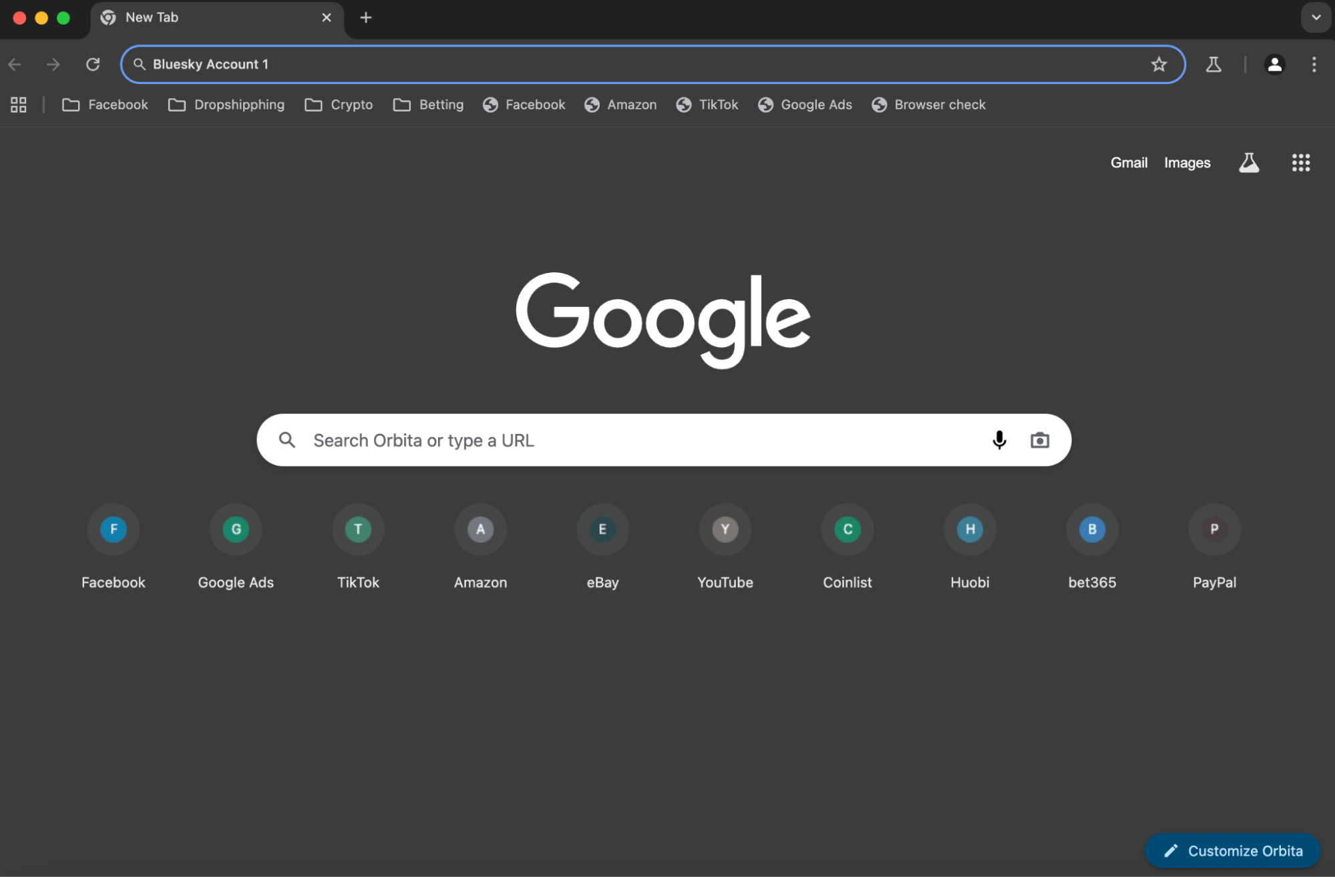Open the Crypto bookmarks folder
The image size is (1335, 877).
pos(339,105)
